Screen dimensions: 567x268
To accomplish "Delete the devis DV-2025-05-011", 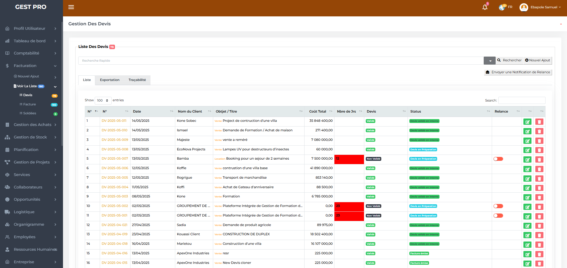I will 539,122.
